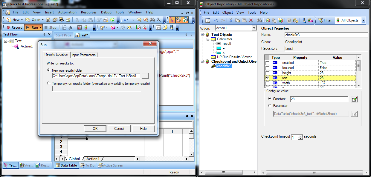The image size is (371, 177).
Task: Select the Constant radio button
Action: tap(270, 99)
